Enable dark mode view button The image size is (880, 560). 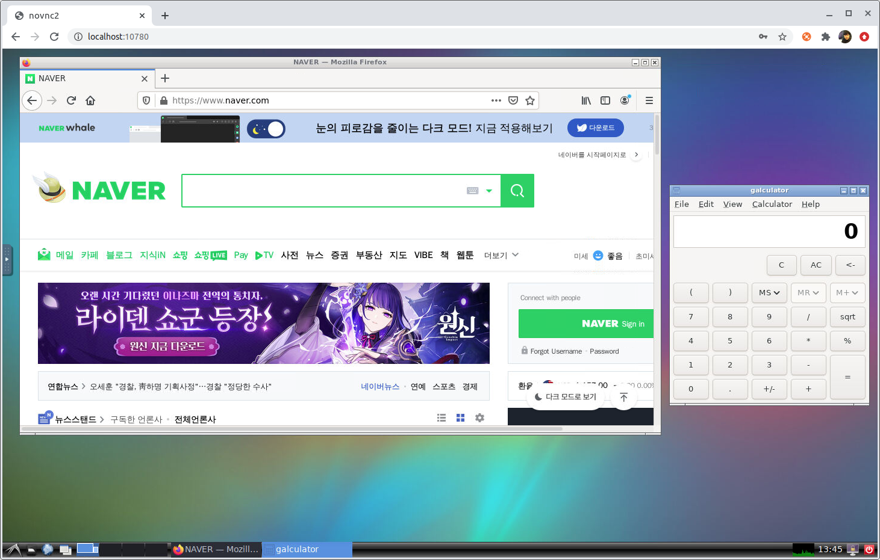pos(566,397)
